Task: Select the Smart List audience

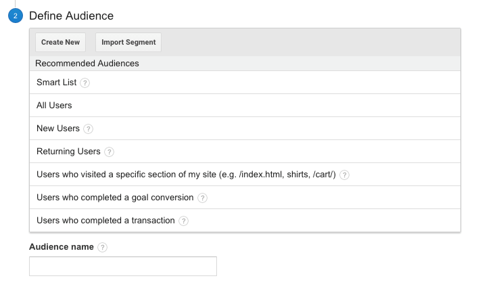Action: pos(245,83)
